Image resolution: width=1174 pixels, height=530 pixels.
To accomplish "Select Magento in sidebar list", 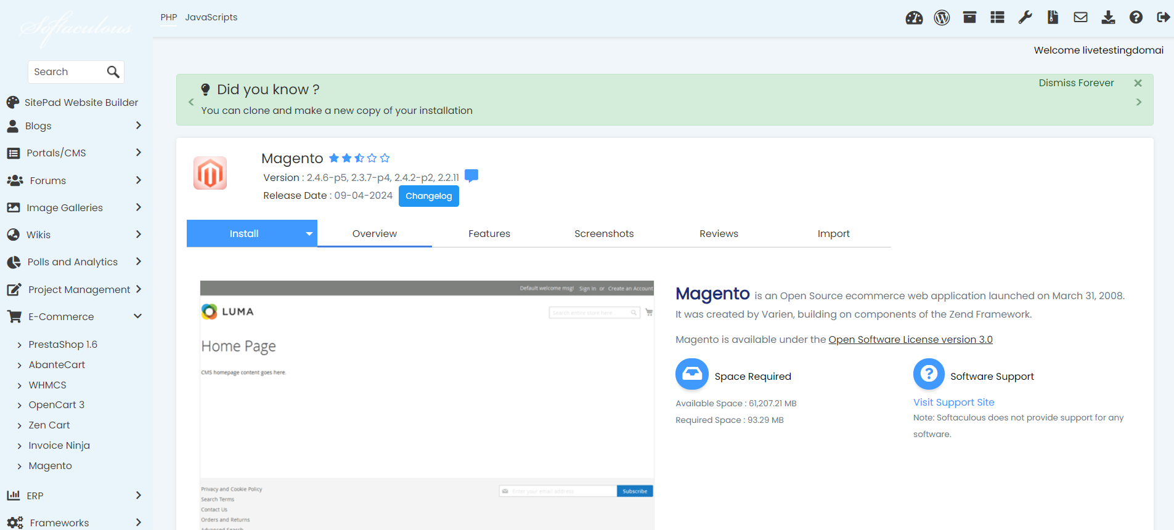I will 51,466.
